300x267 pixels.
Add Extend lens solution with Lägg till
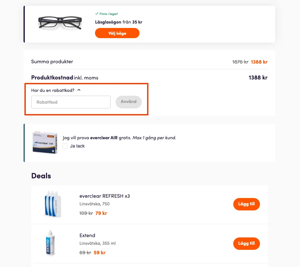click(246, 243)
